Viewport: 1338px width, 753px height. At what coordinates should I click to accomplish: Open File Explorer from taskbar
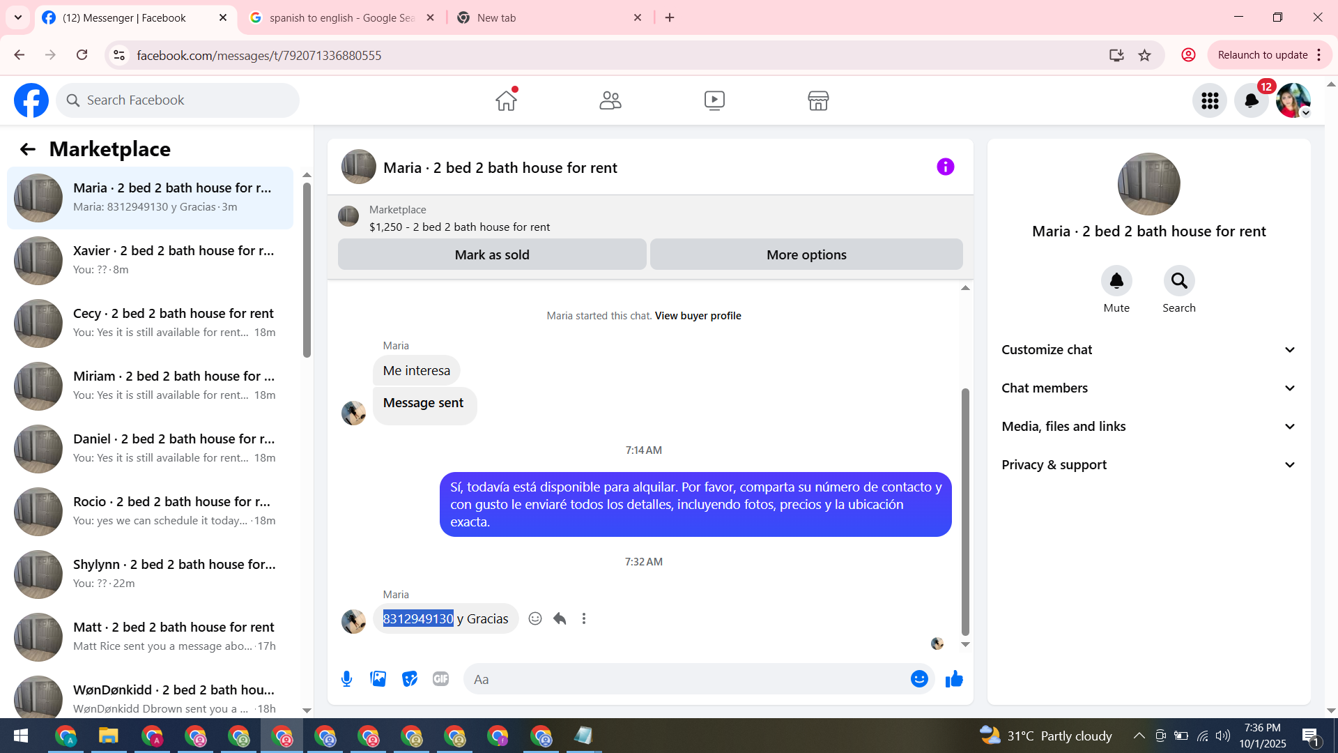coord(109,736)
